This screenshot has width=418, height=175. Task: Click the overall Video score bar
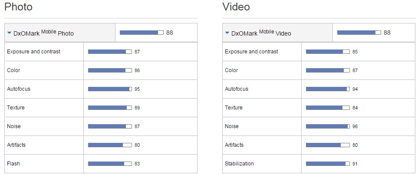(x=359, y=33)
